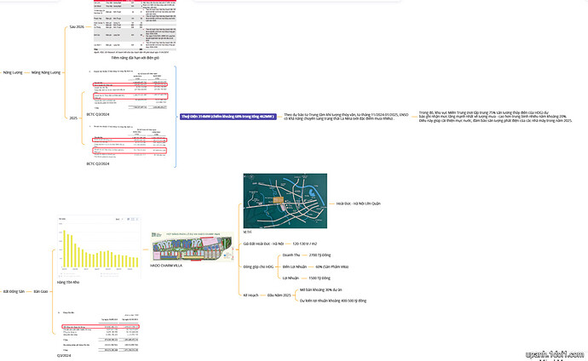Click the Năng Lượng node
The image size is (588, 361).
pos(13,72)
